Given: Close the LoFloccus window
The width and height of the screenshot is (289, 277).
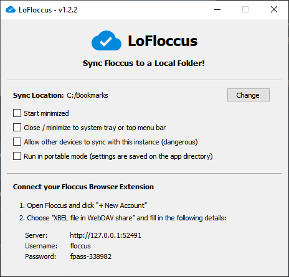Looking at the screenshot, I should (274, 9).
